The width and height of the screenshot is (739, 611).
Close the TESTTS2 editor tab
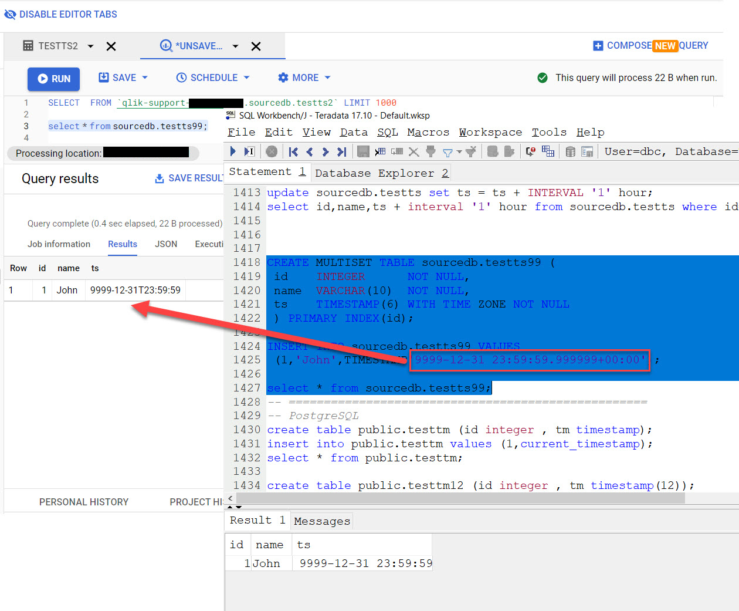(x=111, y=46)
